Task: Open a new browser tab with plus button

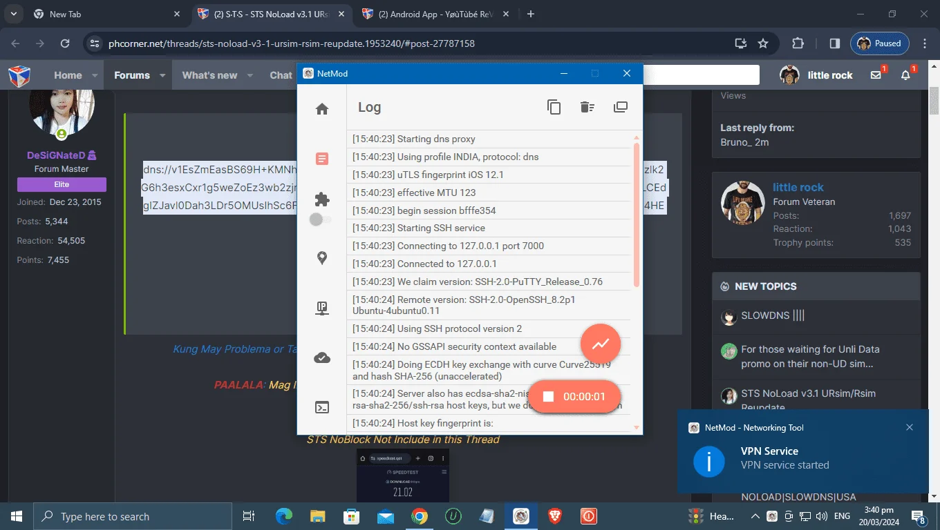Action: tap(531, 14)
